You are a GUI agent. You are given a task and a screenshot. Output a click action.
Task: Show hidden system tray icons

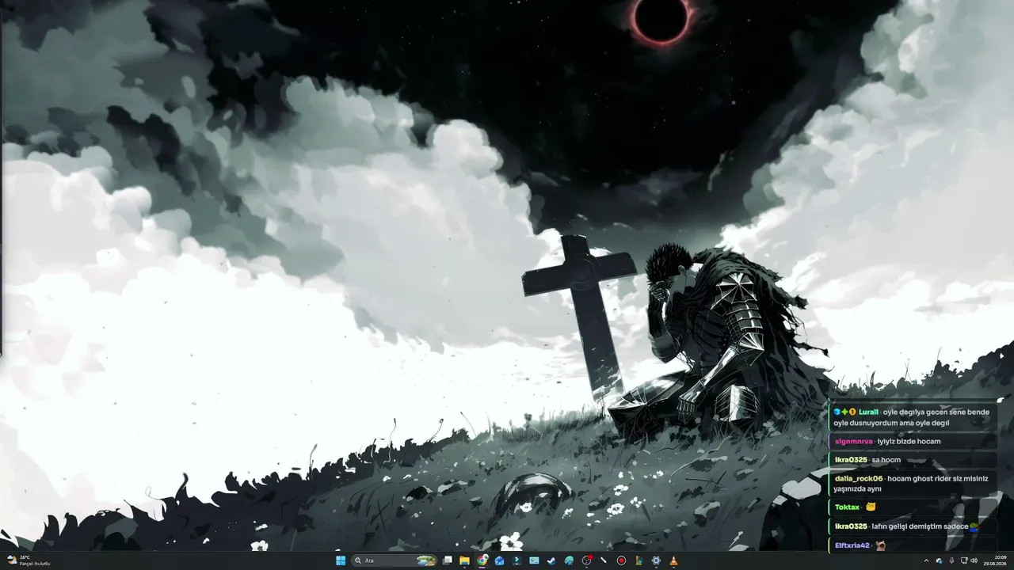(x=926, y=560)
